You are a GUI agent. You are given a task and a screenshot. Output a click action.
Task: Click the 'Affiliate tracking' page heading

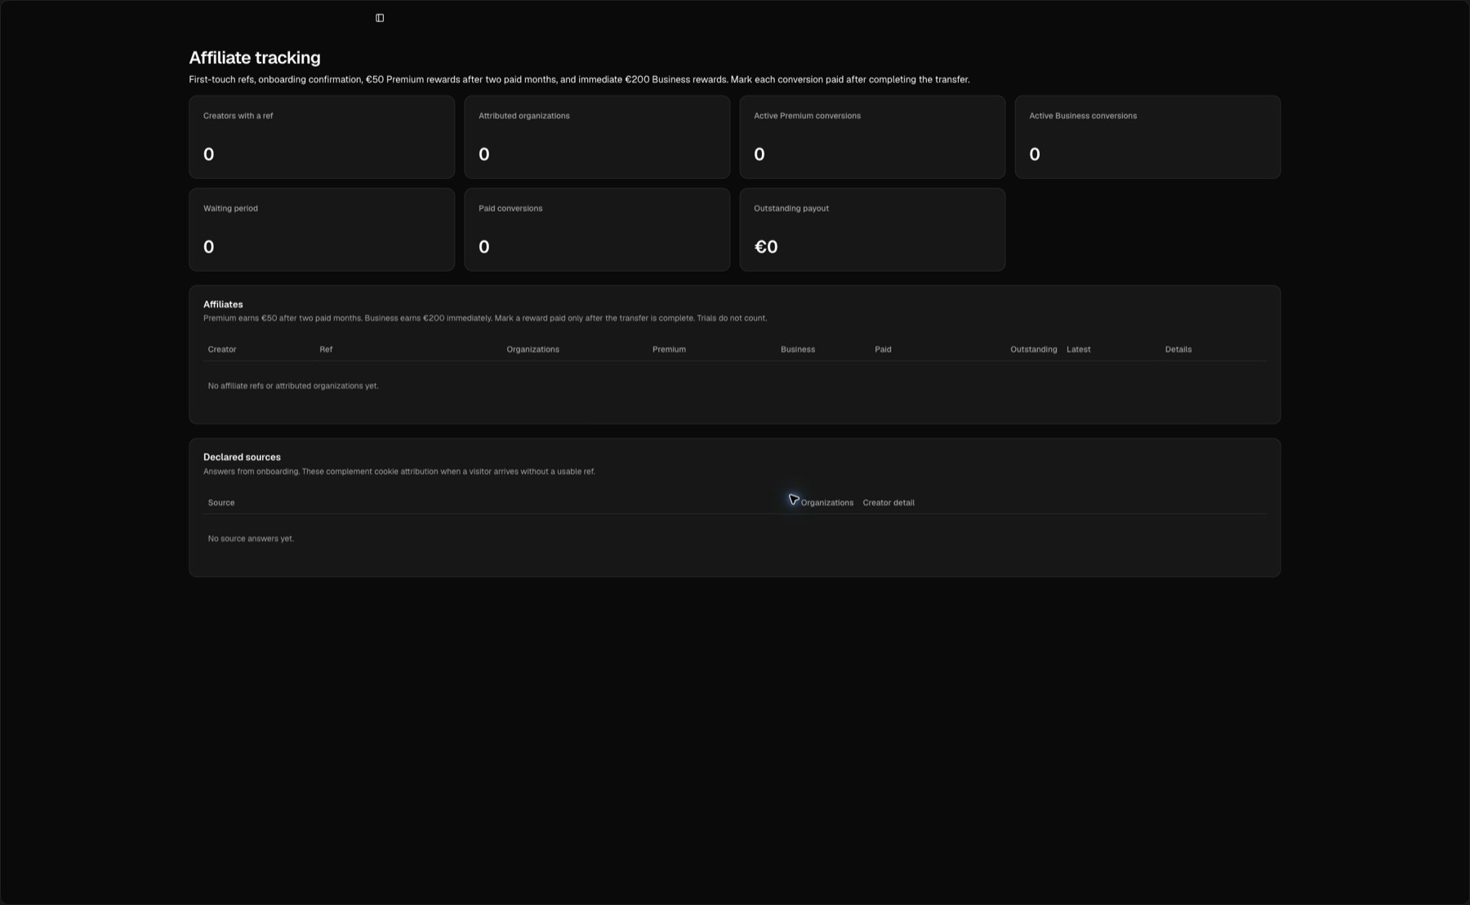click(x=255, y=58)
